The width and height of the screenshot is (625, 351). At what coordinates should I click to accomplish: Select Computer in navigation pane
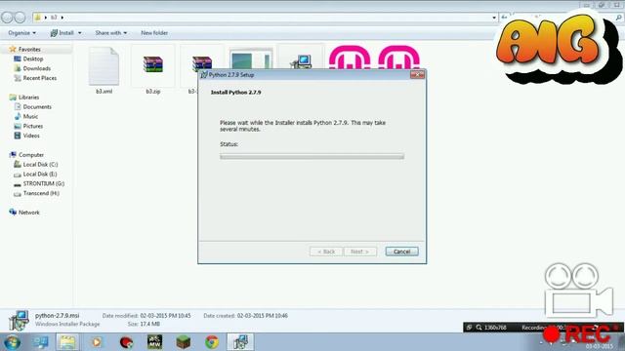point(31,155)
